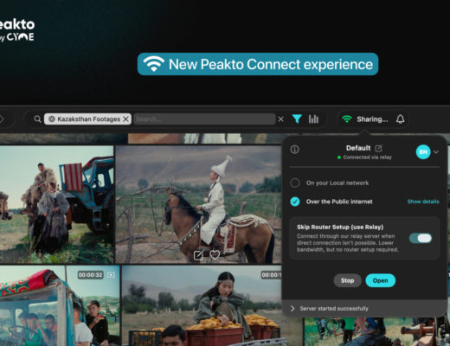Click the Kazaksthan Footages tag
The width and height of the screenshot is (450, 346).
(x=87, y=119)
